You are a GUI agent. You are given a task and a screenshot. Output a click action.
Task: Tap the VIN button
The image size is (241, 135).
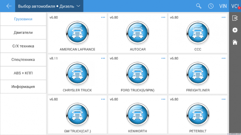click(223, 6)
